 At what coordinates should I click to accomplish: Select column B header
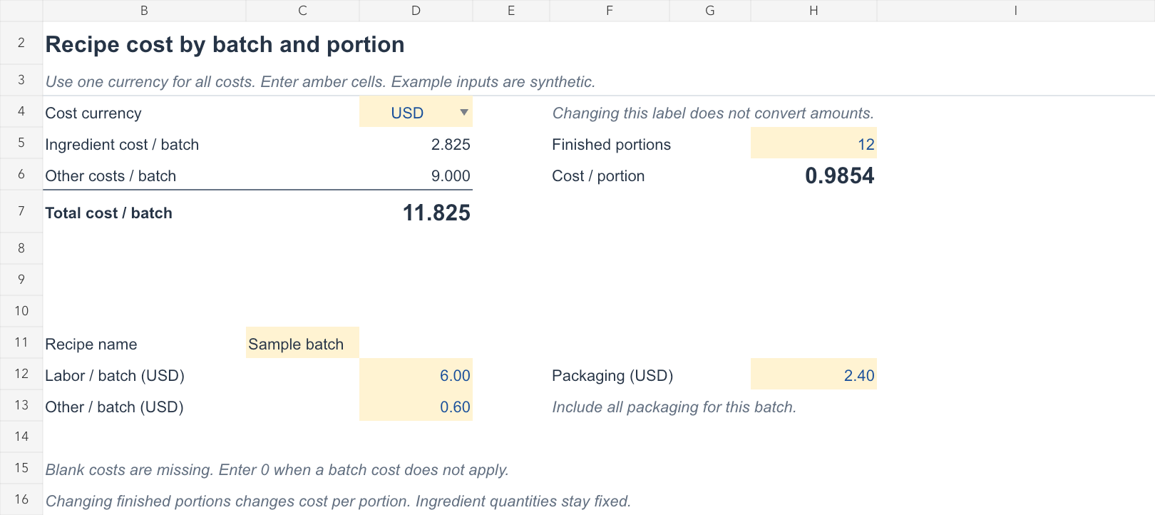click(x=144, y=11)
